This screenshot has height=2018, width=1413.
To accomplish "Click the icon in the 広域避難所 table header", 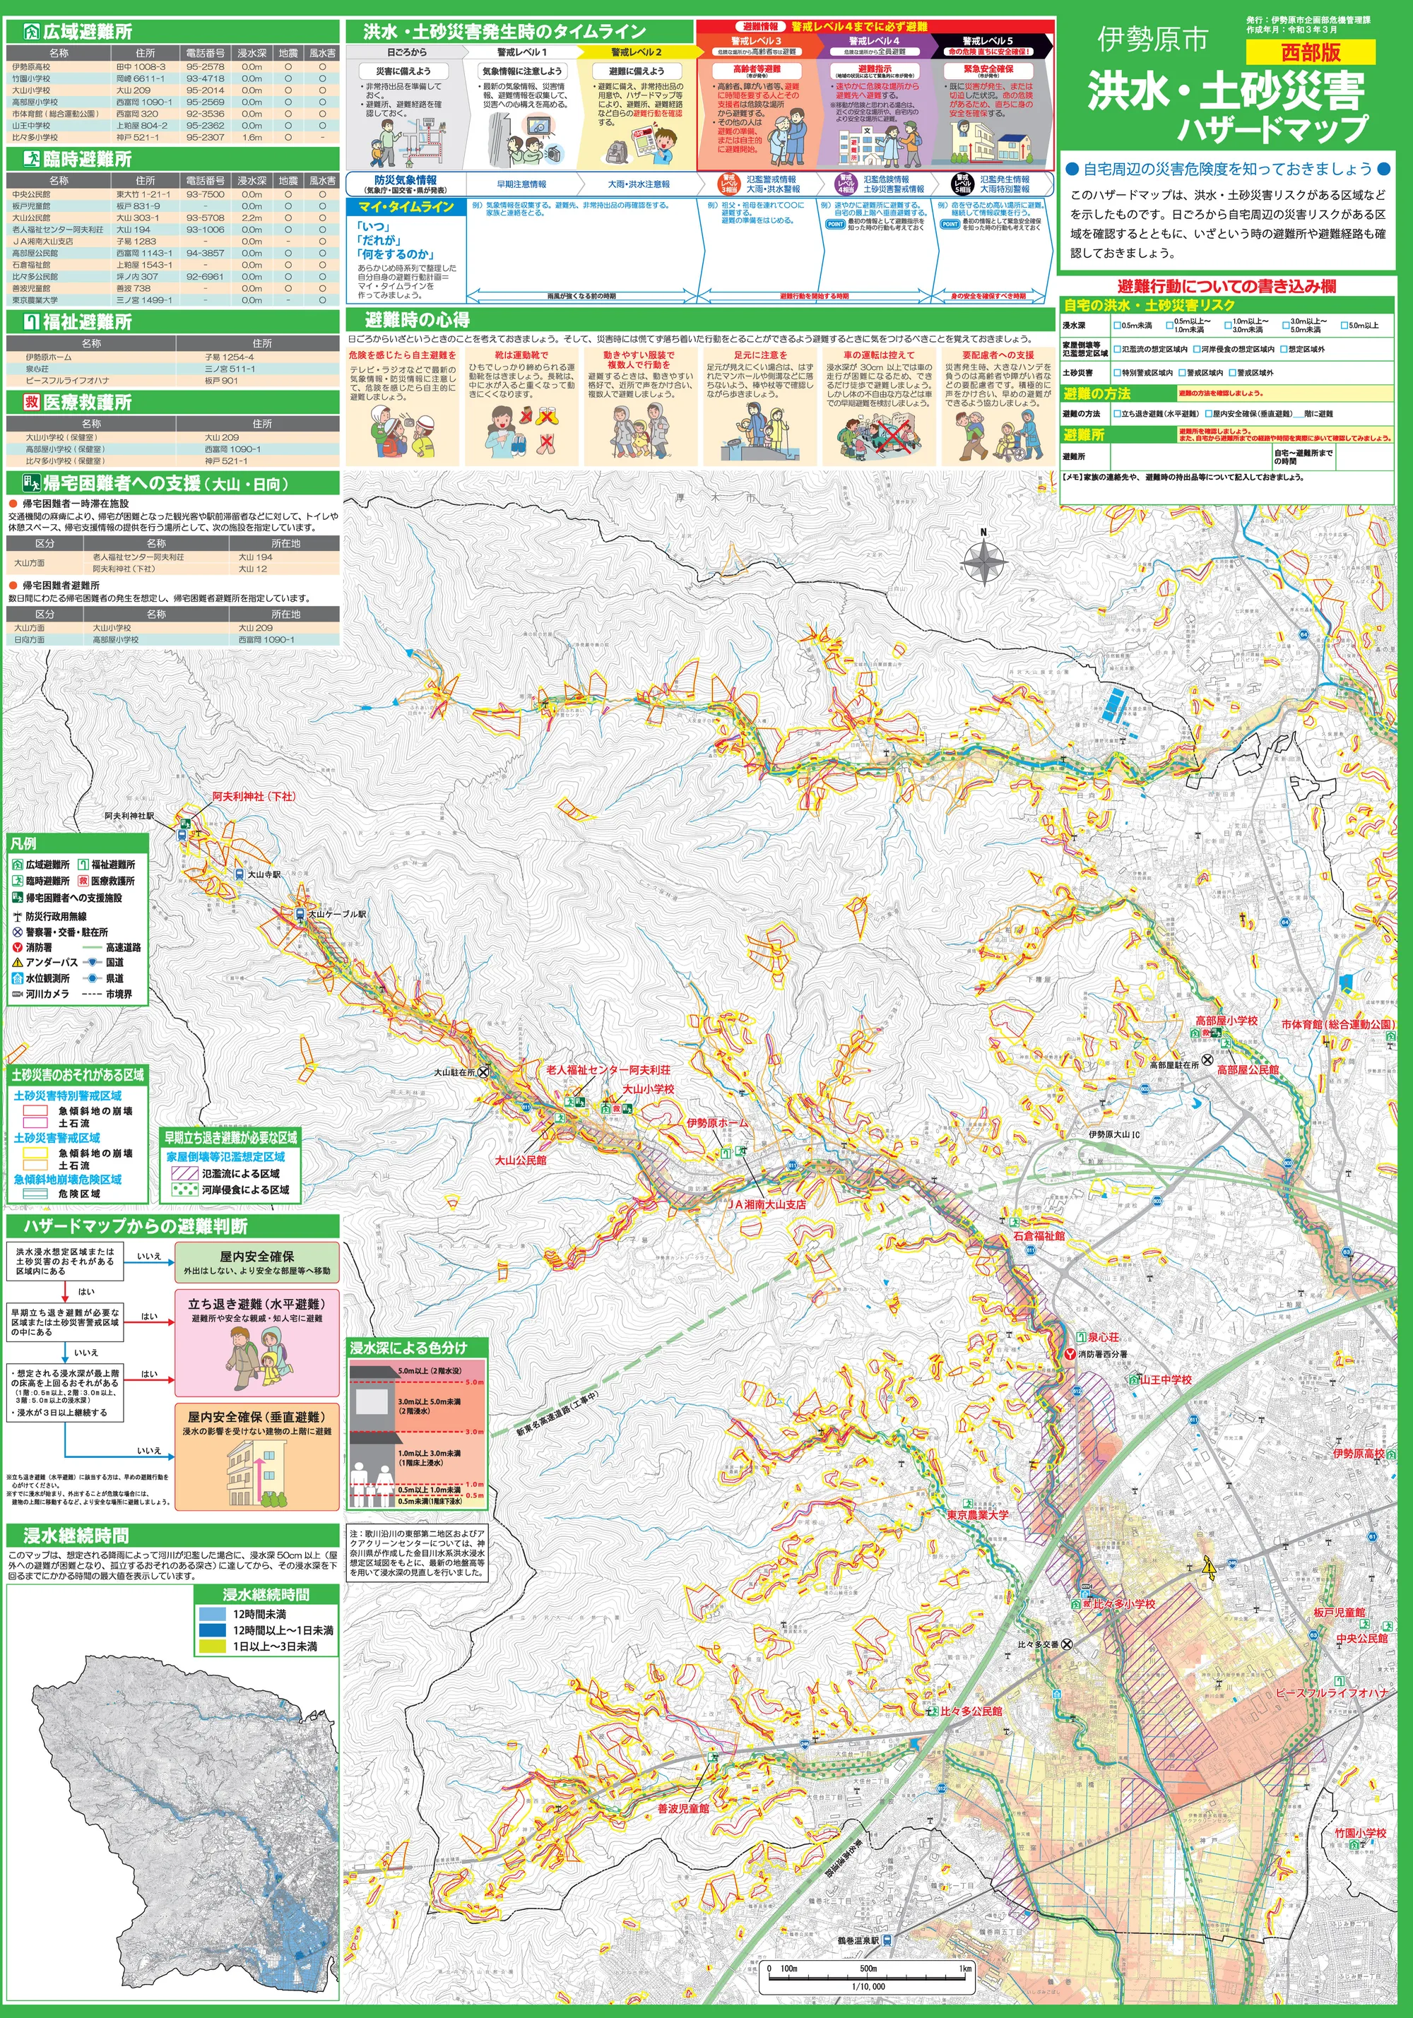I will click(x=31, y=32).
